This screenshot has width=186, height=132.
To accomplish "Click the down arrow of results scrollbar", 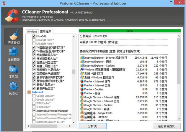I will tap(179, 118).
